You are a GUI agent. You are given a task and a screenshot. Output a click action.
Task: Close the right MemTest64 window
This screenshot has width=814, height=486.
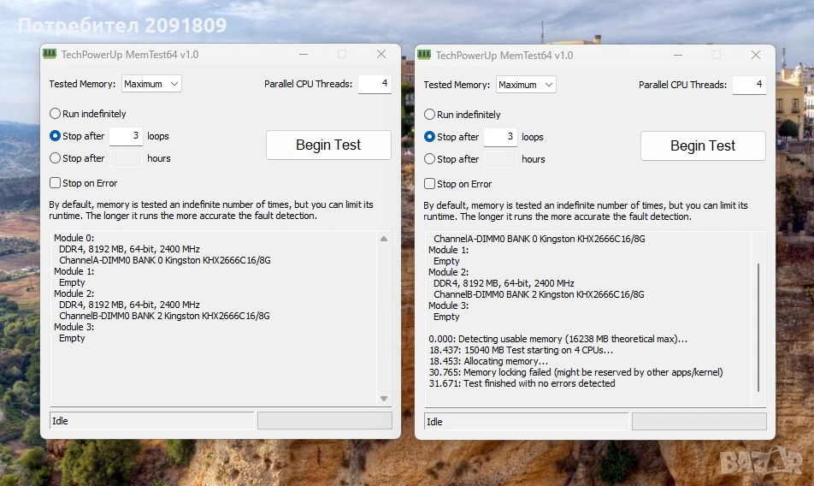coord(756,55)
